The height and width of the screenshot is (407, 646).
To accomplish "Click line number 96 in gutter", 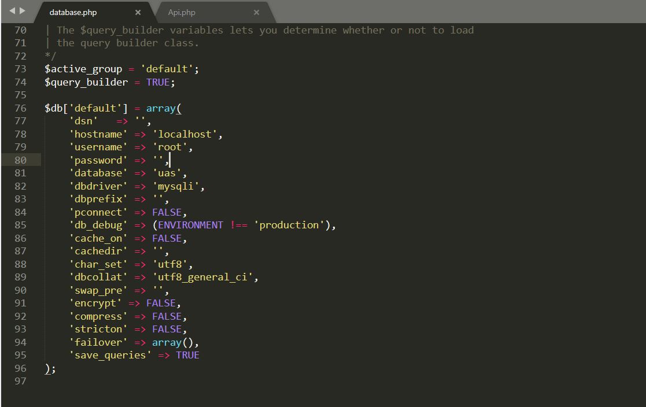I will tap(20, 368).
